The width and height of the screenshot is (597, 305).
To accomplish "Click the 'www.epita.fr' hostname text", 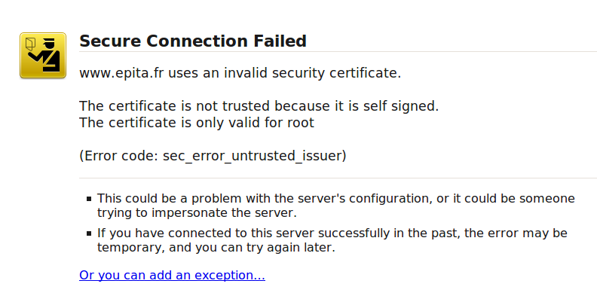I will pyautogui.click(x=121, y=72).
